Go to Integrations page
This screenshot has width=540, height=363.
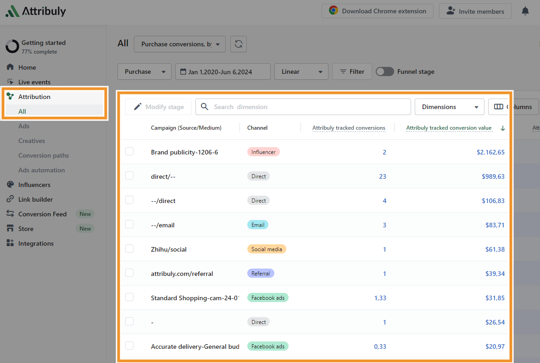pyautogui.click(x=36, y=243)
